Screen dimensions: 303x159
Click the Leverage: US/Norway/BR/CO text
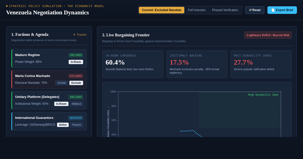tap(35, 125)
